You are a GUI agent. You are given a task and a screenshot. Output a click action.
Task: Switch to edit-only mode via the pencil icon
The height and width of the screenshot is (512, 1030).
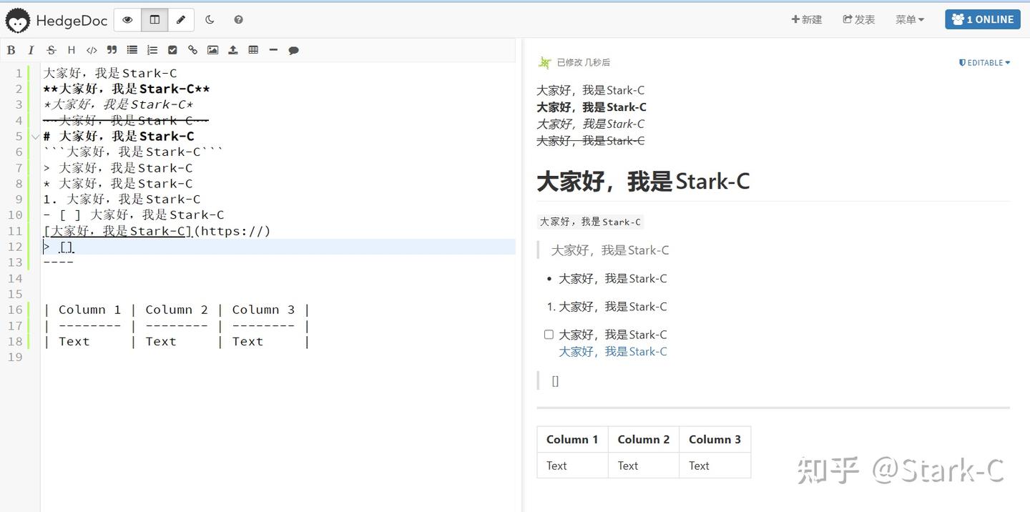181,19
